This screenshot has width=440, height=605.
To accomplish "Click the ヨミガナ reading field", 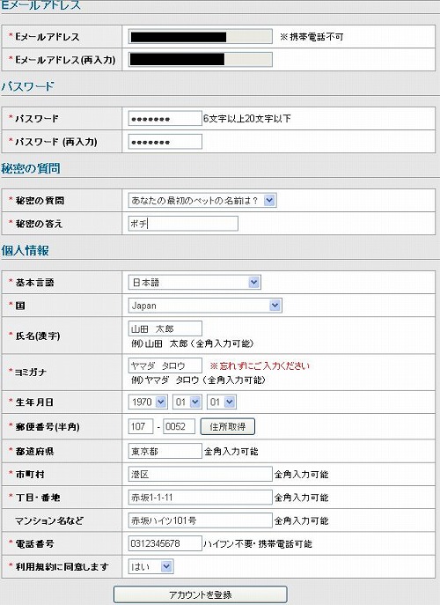I will pyautogui.click(x=165, y=365).
